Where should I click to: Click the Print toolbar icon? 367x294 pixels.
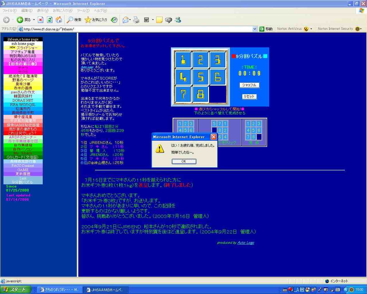[x=136, y=20]
